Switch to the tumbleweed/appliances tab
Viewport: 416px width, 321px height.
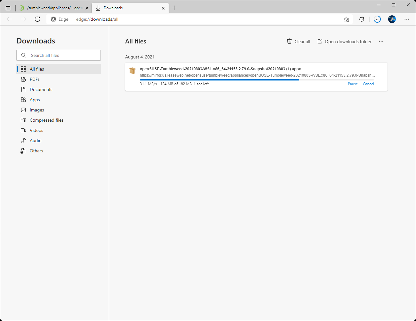(x=54, y=8)
